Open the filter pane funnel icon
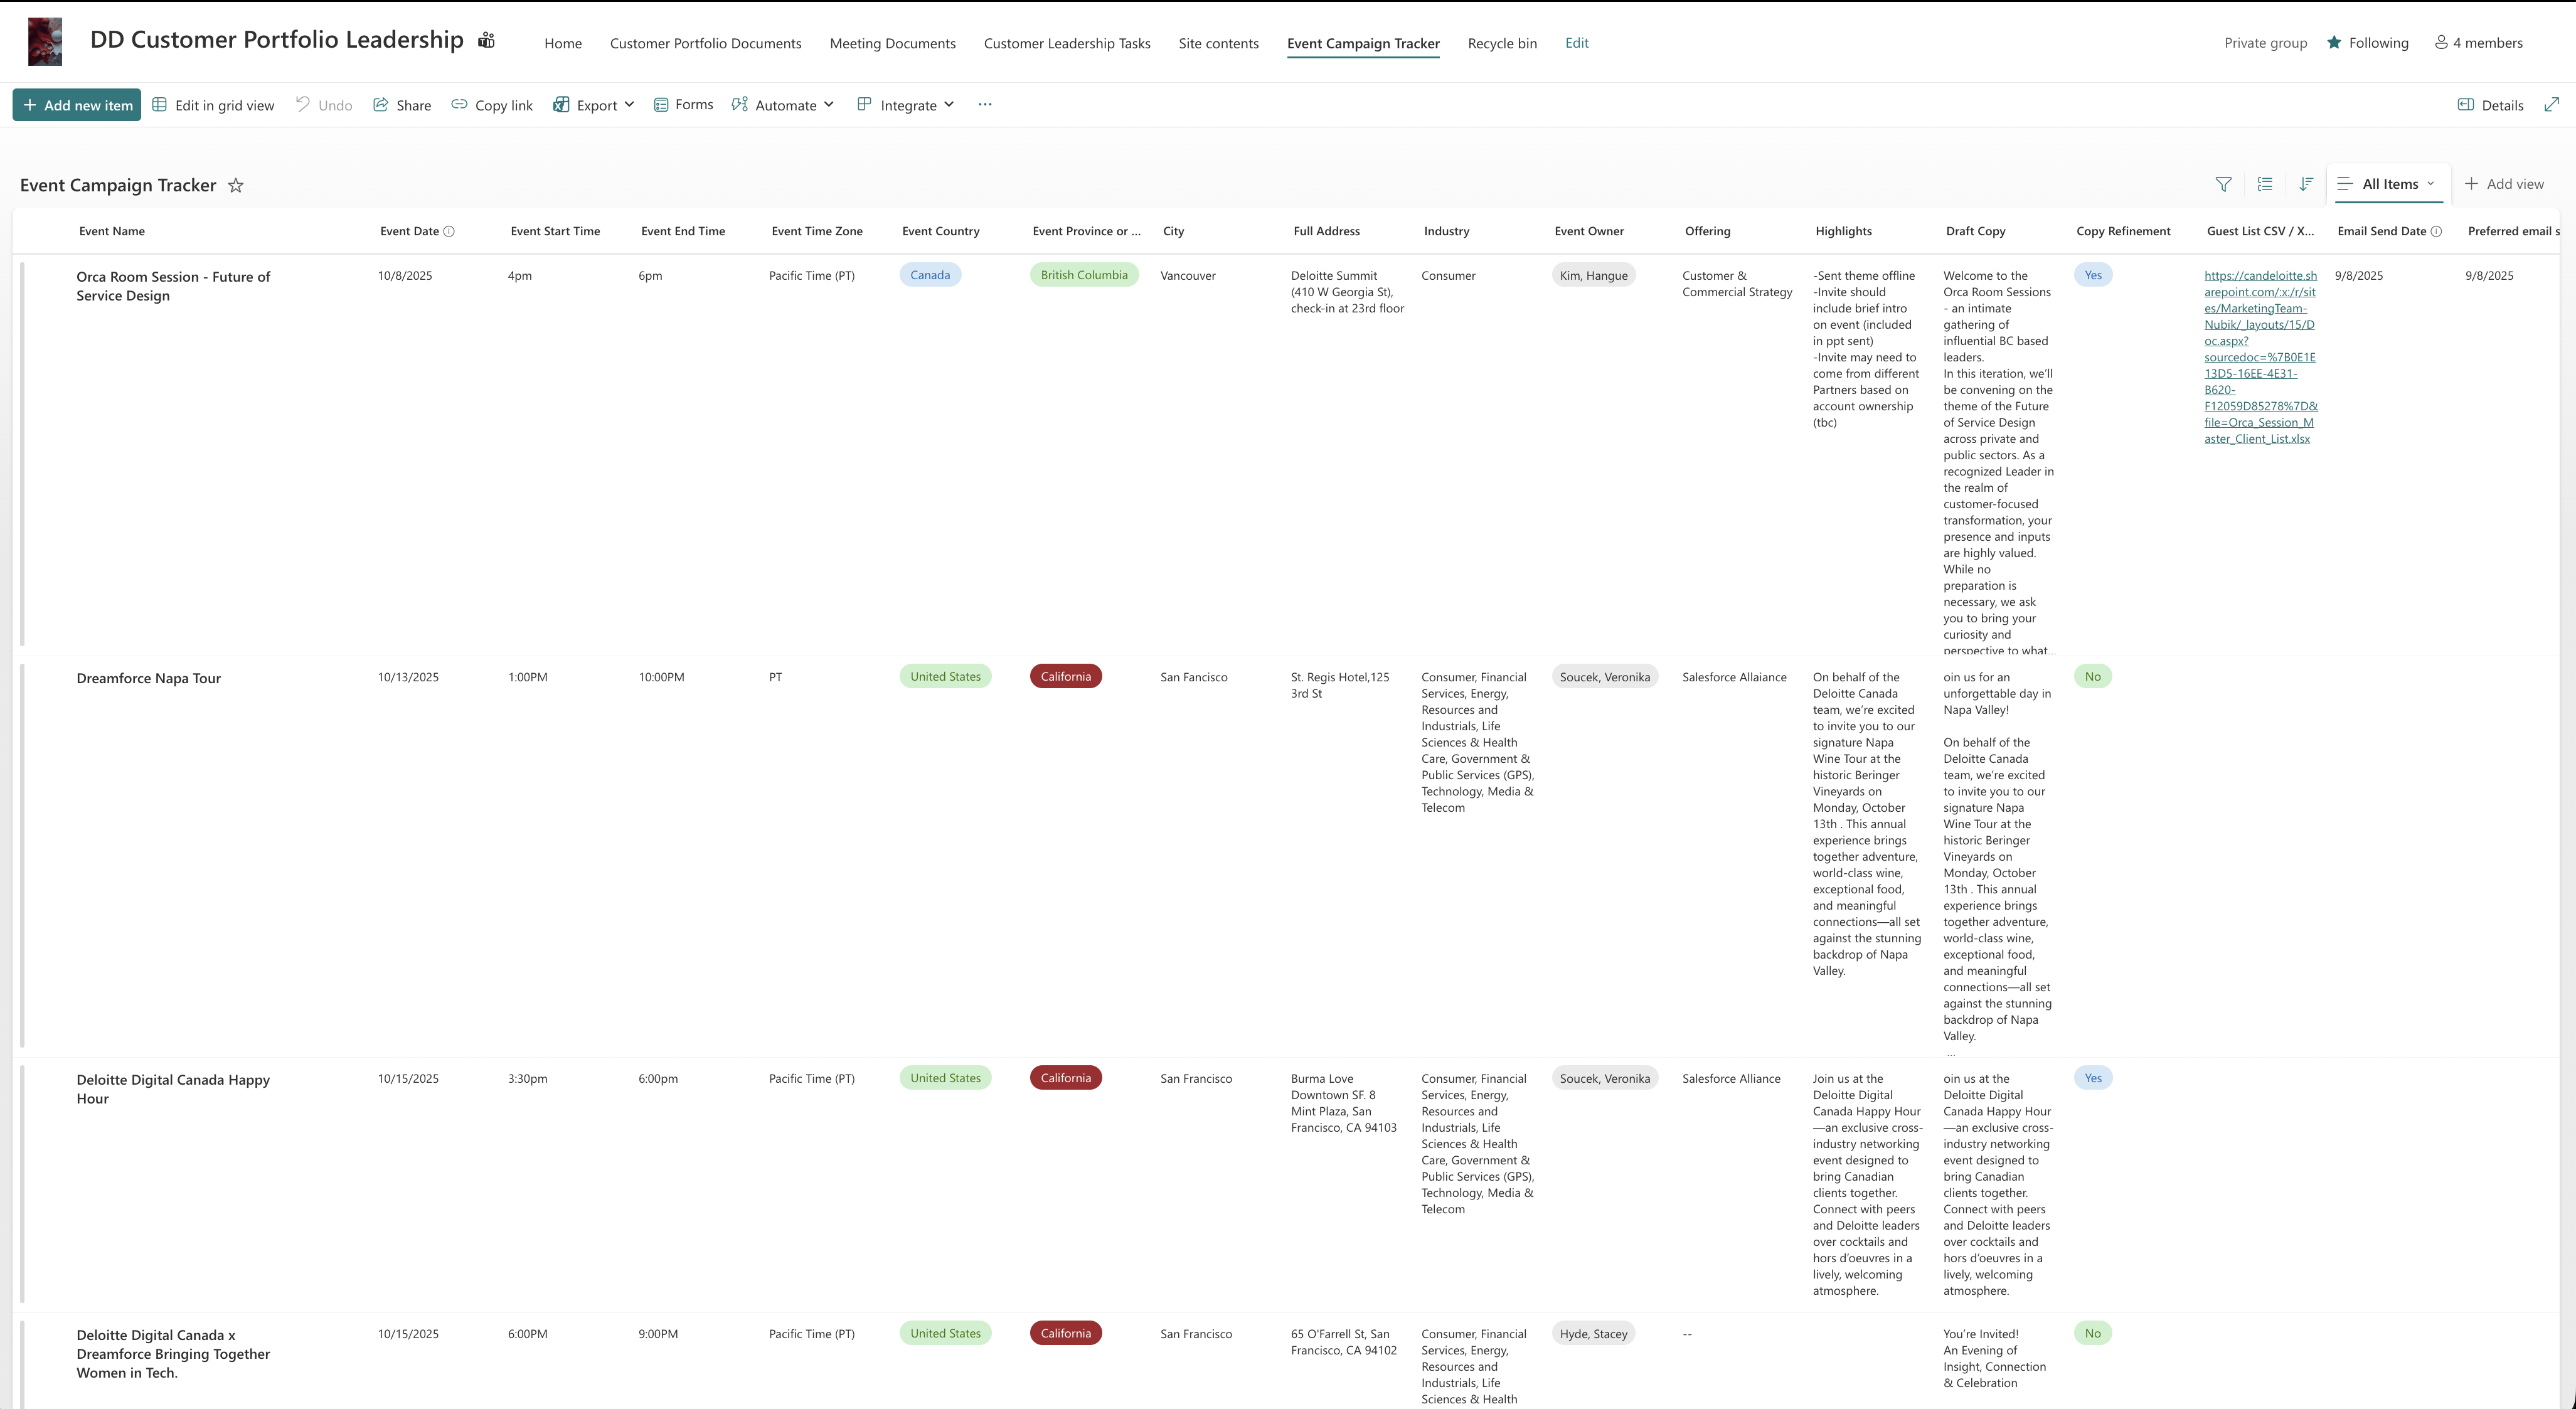 [x=2223, y=184]
